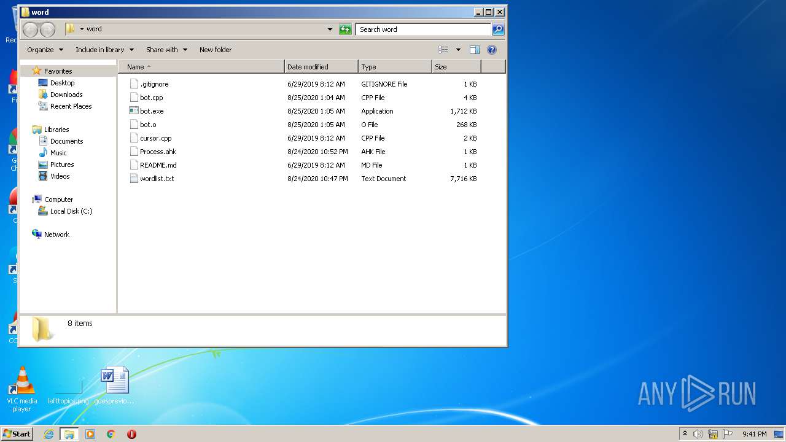Click the Libraries icon in sidebar
The width and height of the screenshot is (786, 442).
click(37, 130)
